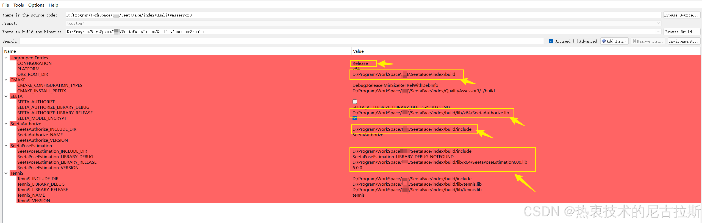This screenshot has height=223, width=702.
Task: Click the SeetaAuthorize_INCLUDE_DIR path value
Action: 412,129
